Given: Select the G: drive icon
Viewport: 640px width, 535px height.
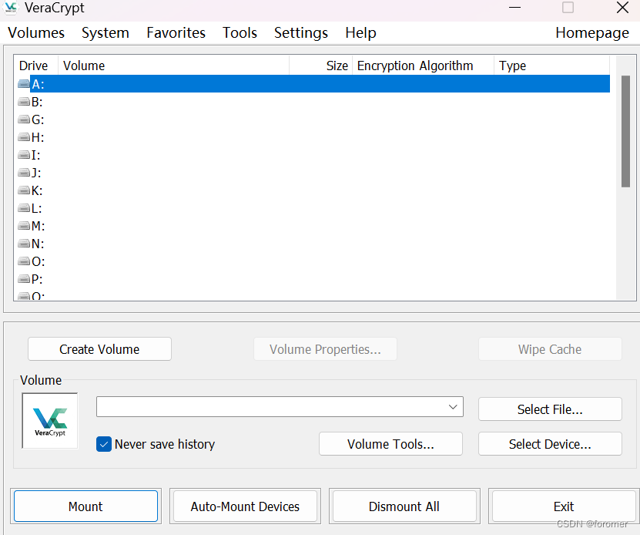Looking at the screenshot, I should (24, 119).
